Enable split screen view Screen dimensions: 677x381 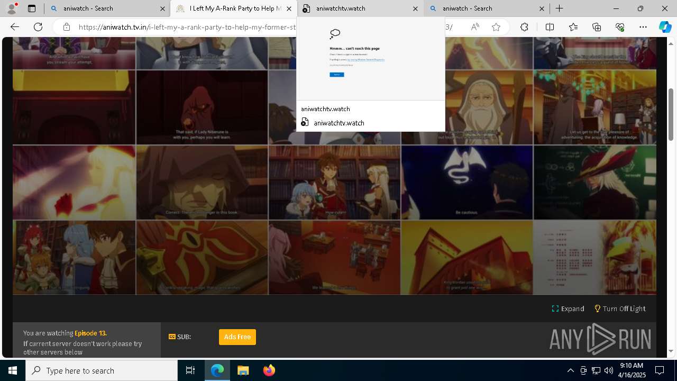[x=550, y=27]
